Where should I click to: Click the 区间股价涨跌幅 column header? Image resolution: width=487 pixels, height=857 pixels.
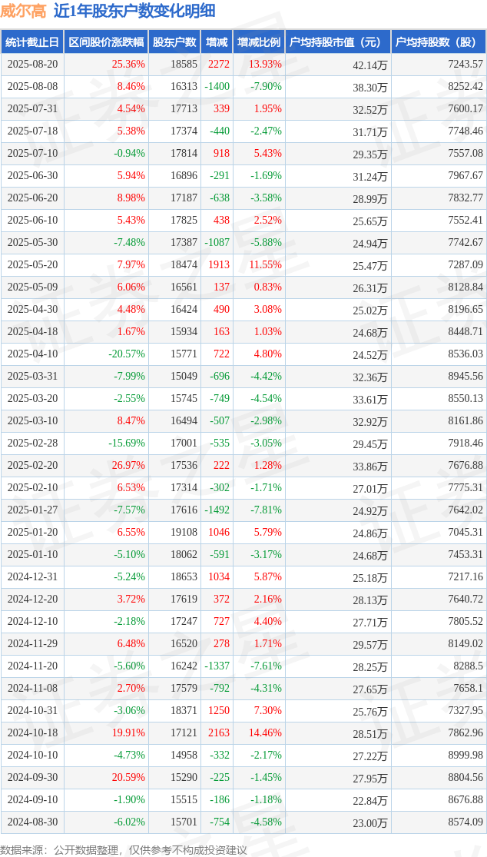coord(104,42)
